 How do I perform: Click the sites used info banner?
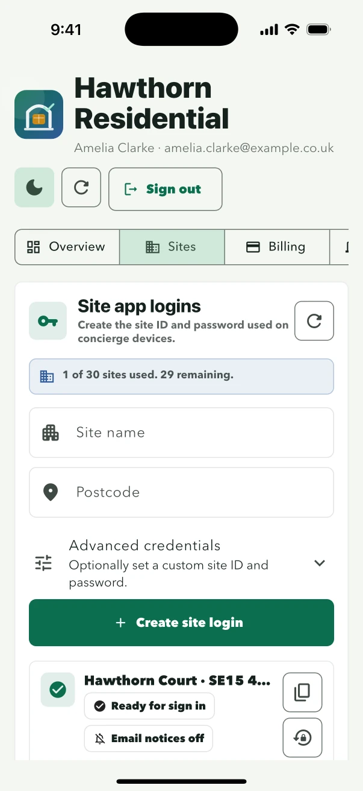coord(181,376)
